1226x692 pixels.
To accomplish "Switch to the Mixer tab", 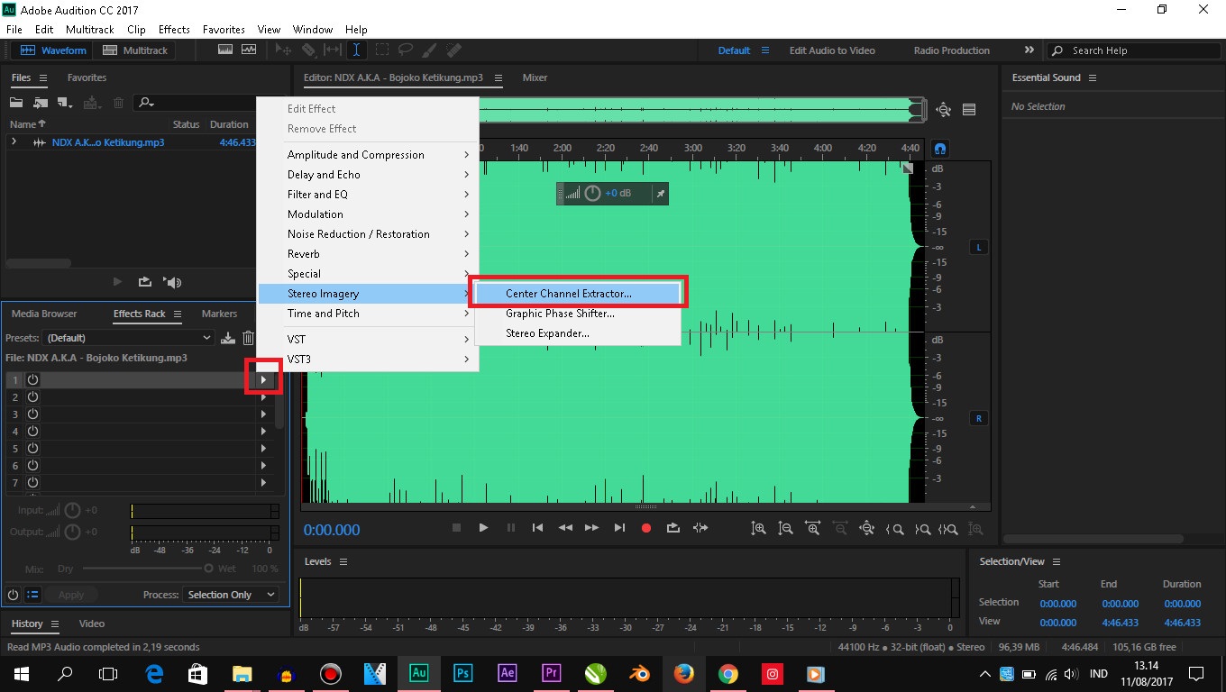I will click(x=535, y=77).
